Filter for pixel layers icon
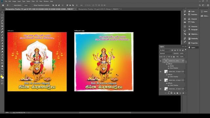The width and height of the screenshot is (210, 118). point(172,50)
